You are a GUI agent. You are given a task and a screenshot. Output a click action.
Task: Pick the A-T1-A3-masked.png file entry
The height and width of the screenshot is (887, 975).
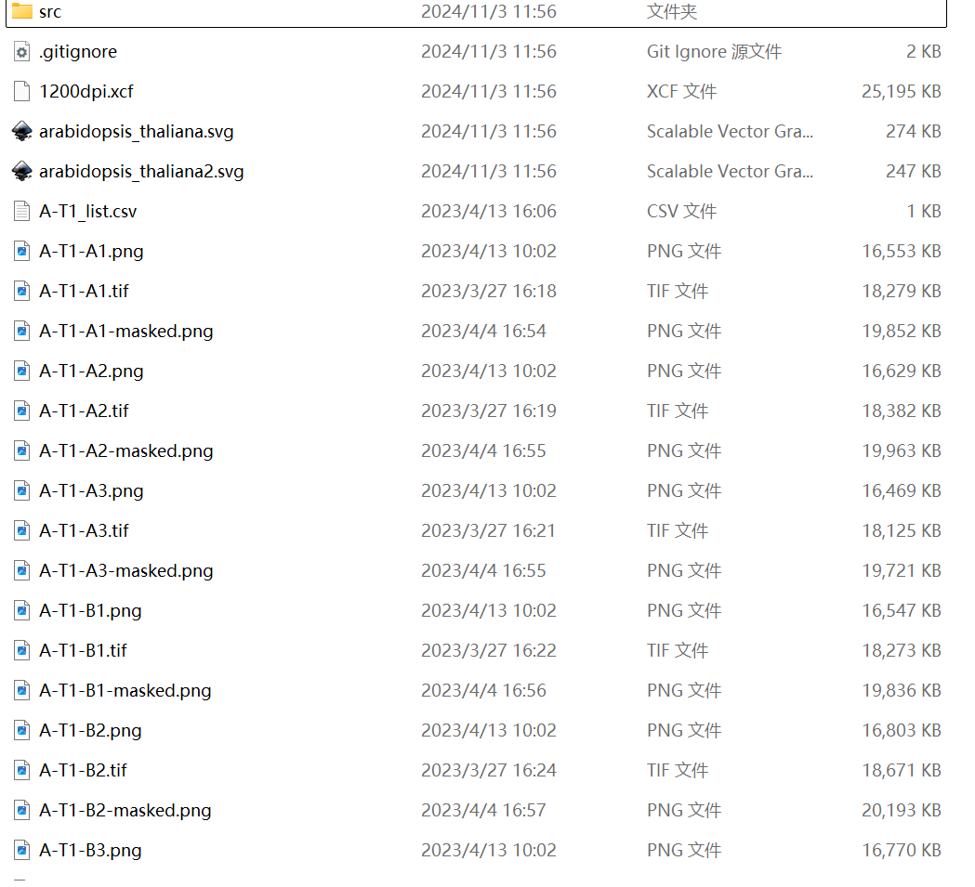(126, 570)
